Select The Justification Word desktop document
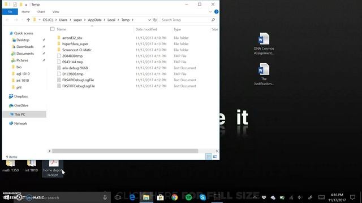Viewport: 362px width, 203px height. (264, 74)
